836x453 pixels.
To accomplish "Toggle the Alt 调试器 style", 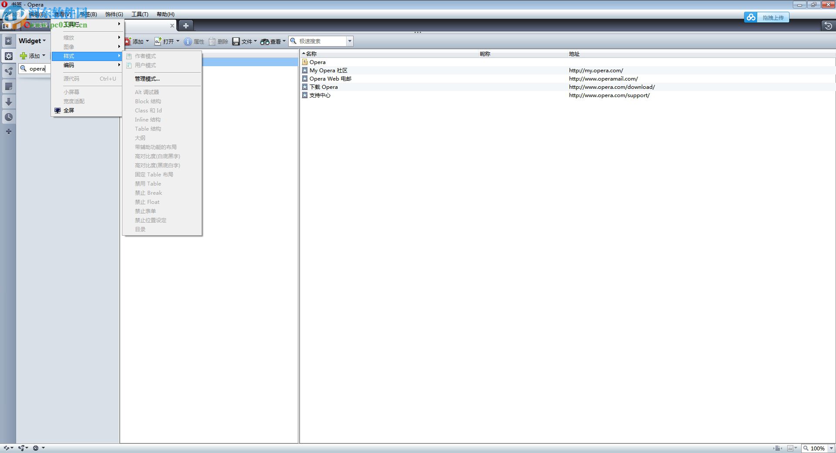I will [x=162, y=92].
